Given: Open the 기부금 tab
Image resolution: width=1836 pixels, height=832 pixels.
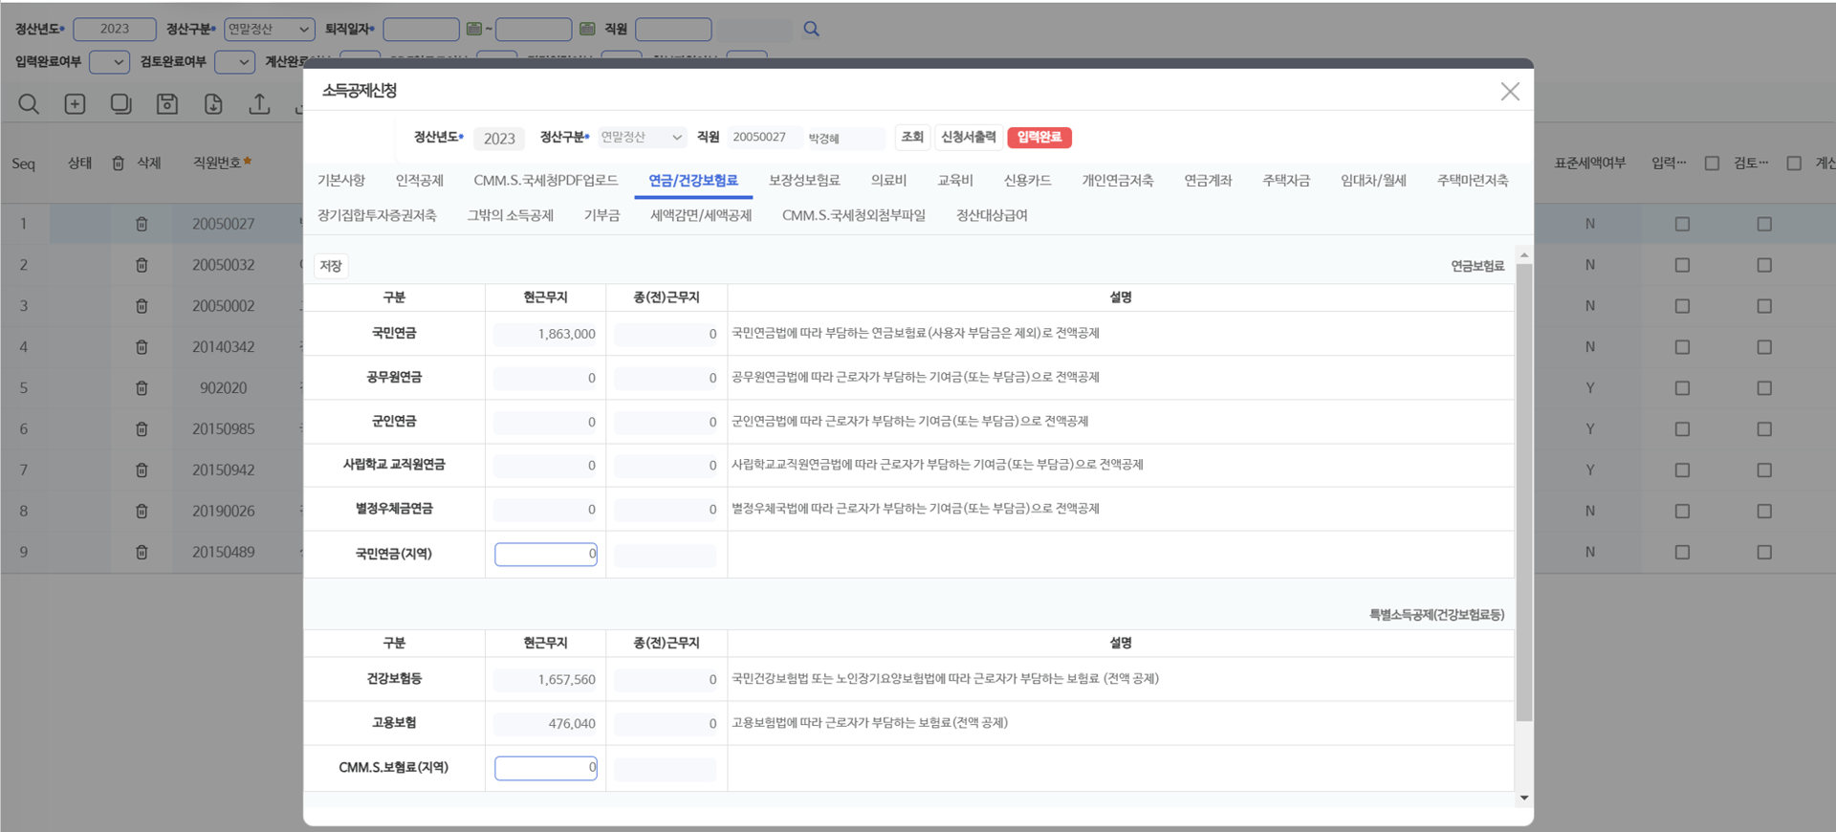Looking at the screenshot, I should click(601, 215).
